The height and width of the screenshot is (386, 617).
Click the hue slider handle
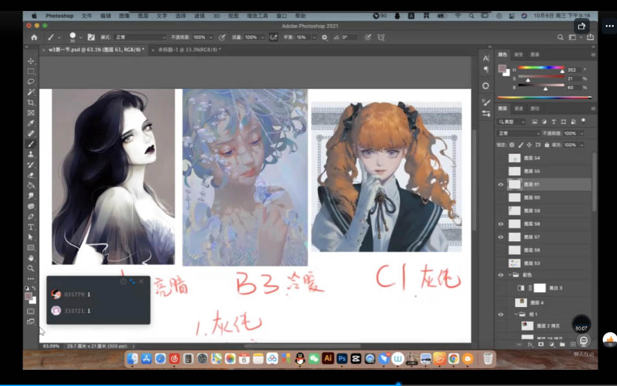click(562, 71)
